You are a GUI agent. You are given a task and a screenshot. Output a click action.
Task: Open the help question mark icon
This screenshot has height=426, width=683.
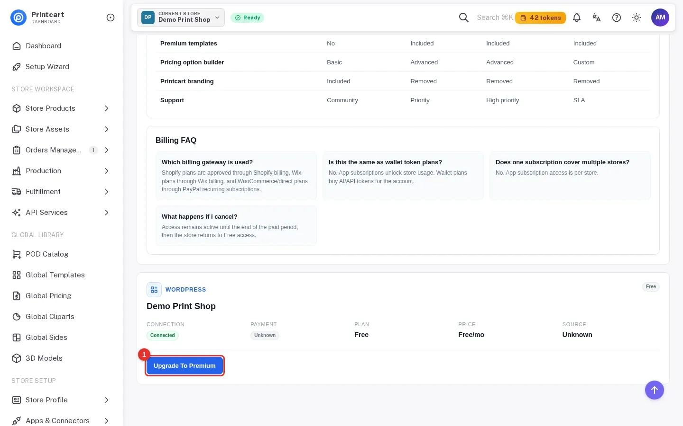pos(617,18)
